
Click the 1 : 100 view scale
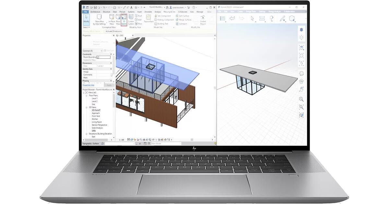click(121, 140)
